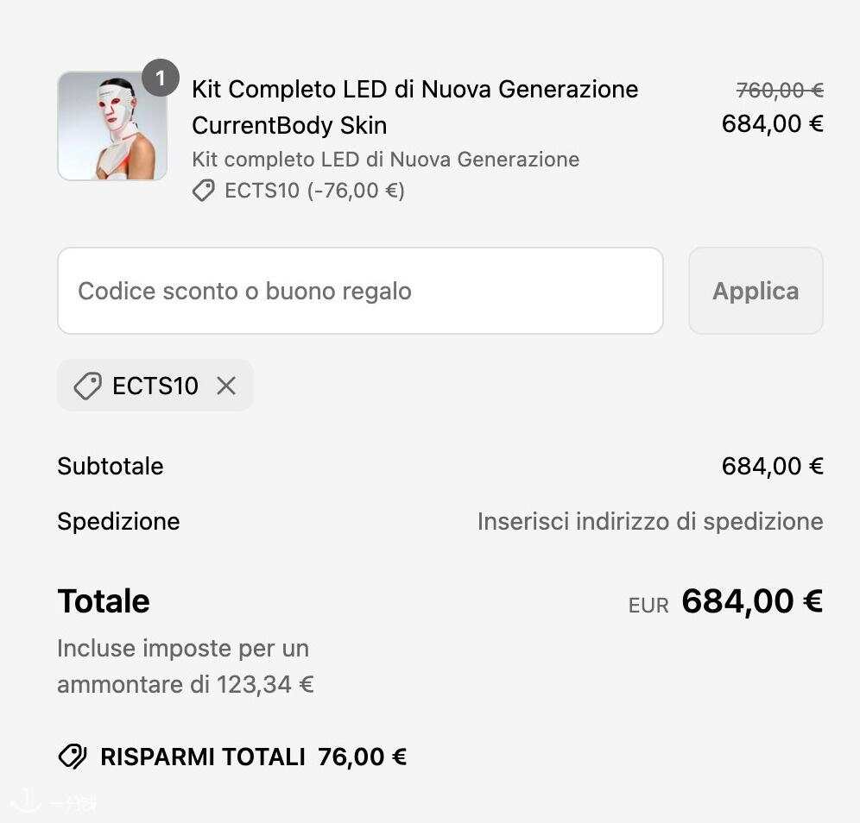Screen dimensions: 860x823
Task: Click the discounted 684,00 € item price
Action: click(x=772, y=124)
